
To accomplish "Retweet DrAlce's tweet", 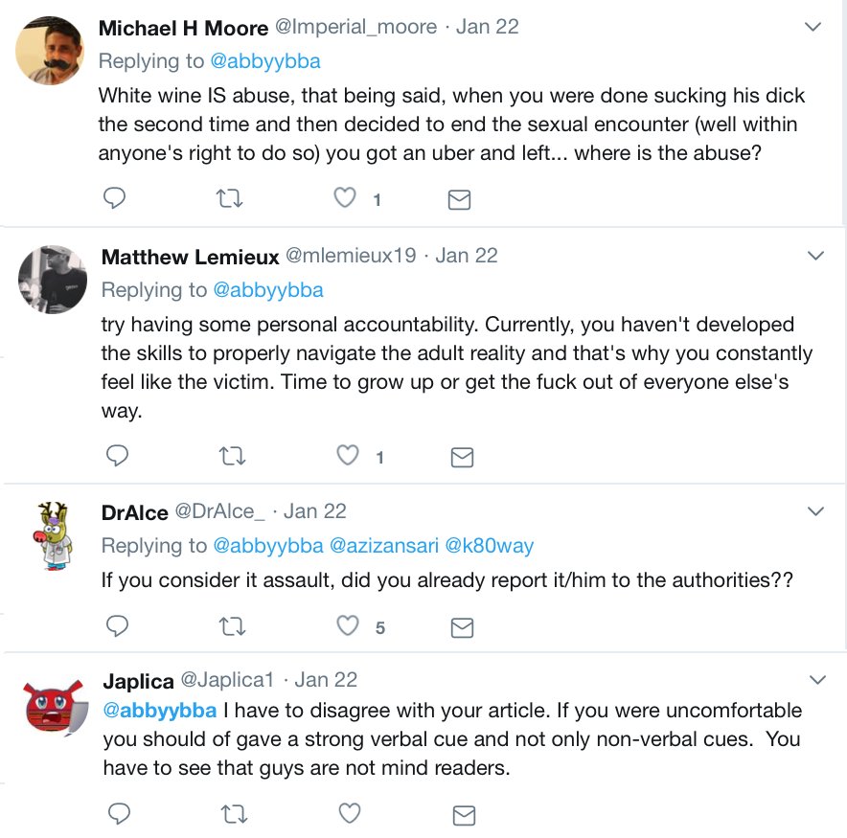I will (x=232, y=626).
